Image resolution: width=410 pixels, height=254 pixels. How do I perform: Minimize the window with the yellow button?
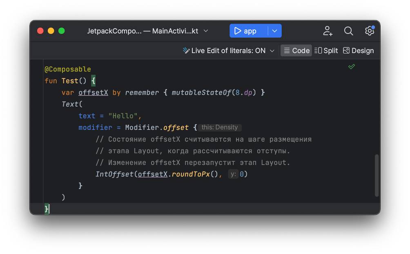pyautogui.click(x=51, y=31)
